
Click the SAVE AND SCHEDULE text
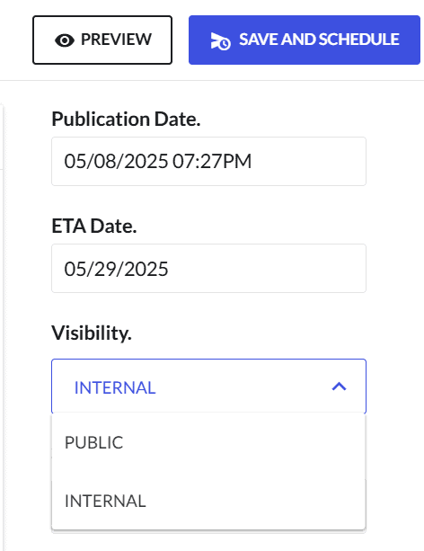tap(319, 40)
